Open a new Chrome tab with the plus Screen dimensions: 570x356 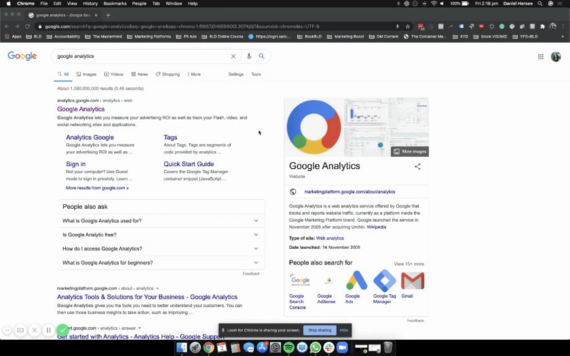(x=108, y=15)
